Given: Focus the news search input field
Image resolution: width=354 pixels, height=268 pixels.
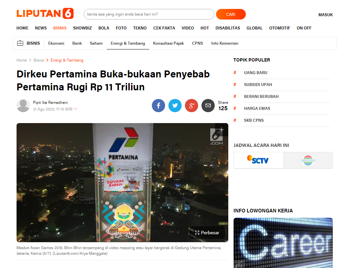Looking at the screenshot, I should tap(149, 14).
